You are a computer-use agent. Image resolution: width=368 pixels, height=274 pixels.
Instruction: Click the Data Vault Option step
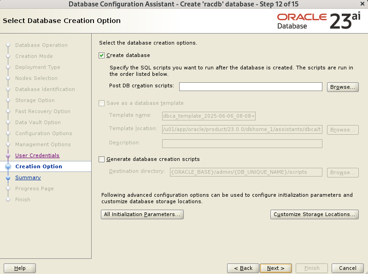38,122
